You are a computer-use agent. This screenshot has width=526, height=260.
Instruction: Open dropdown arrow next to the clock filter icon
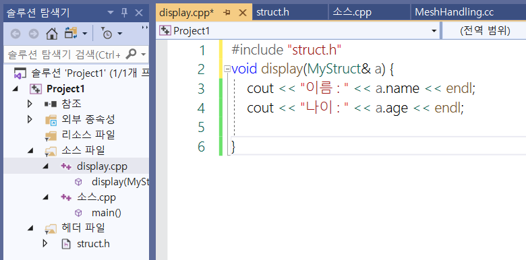(120, 34)
